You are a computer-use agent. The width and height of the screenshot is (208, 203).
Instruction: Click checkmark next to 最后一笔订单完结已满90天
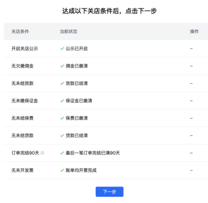pyautogui.click(x=62, y=153)
